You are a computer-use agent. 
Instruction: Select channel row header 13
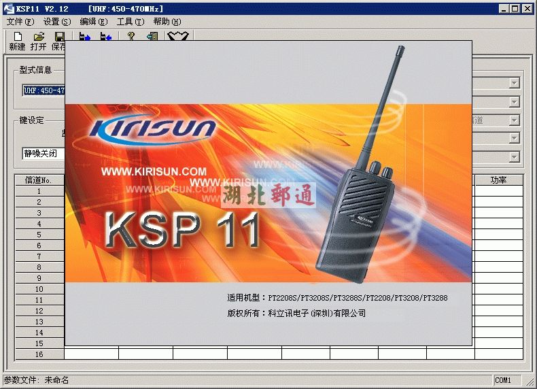pos(39,322)
